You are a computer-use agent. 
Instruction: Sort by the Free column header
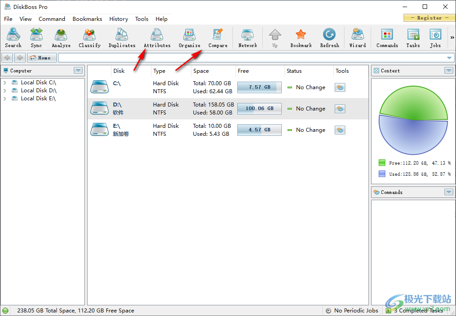260,71
